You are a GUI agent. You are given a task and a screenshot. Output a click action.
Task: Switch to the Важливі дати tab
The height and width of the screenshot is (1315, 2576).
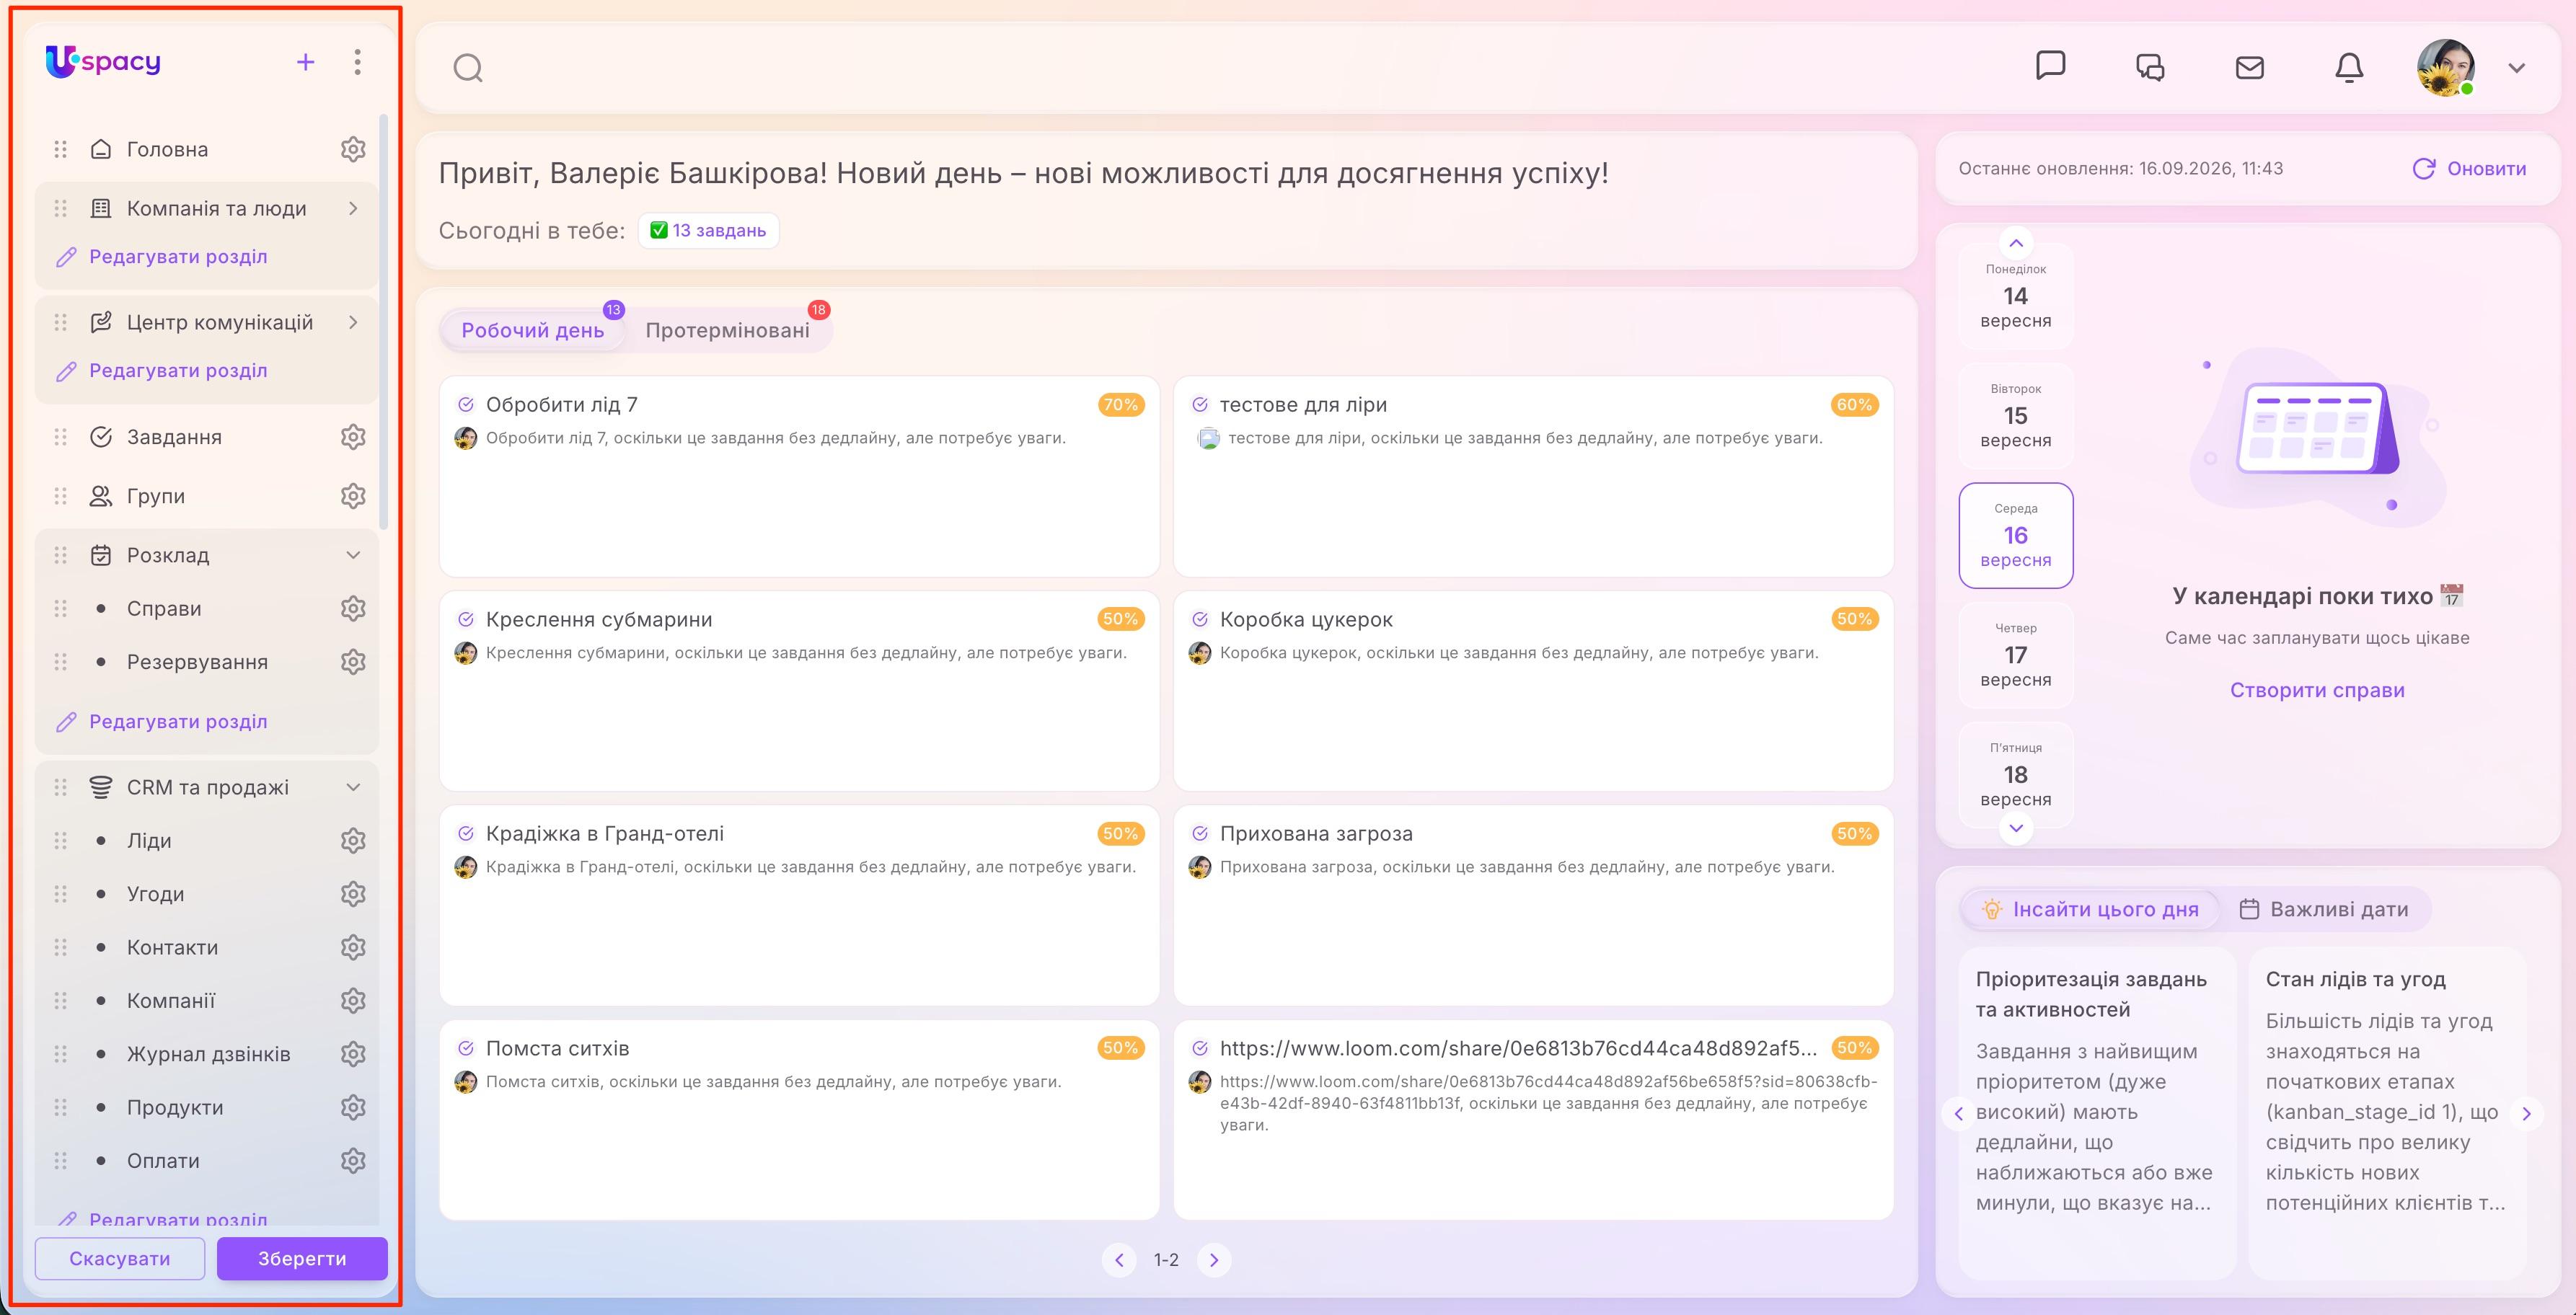[2323, 909]
